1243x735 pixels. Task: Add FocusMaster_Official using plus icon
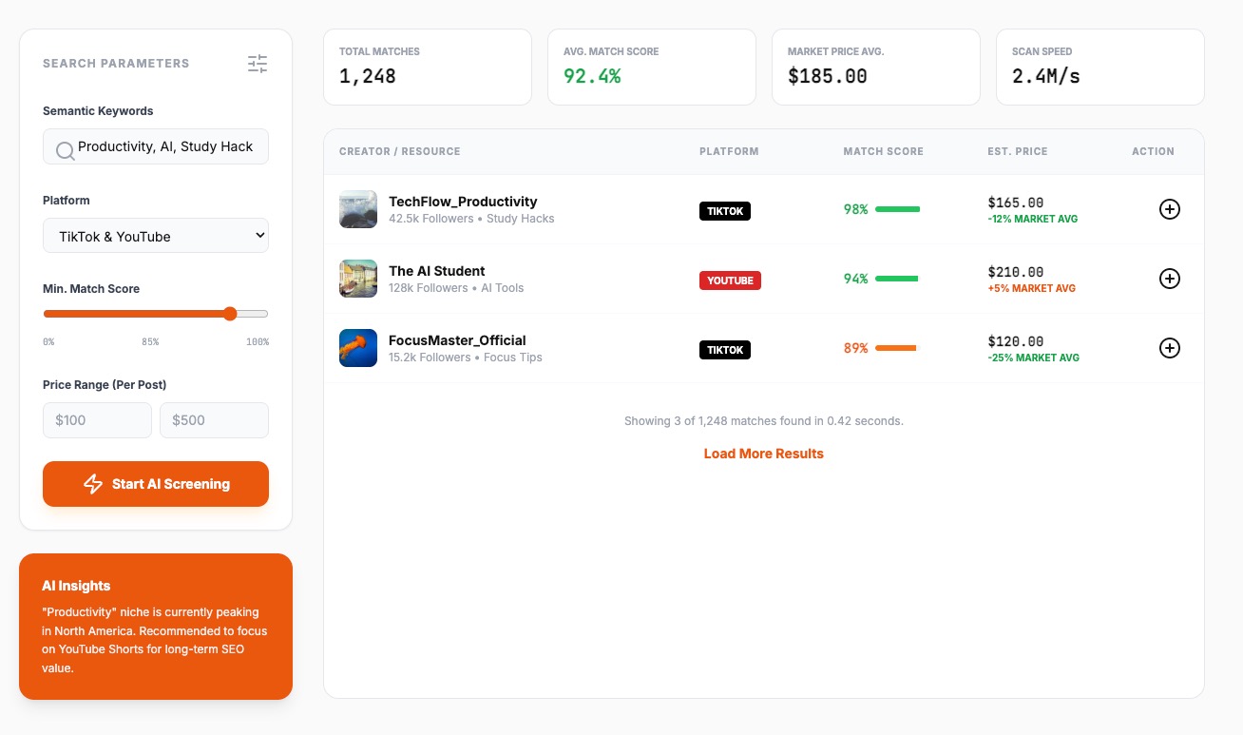(x=1170, y=348)
